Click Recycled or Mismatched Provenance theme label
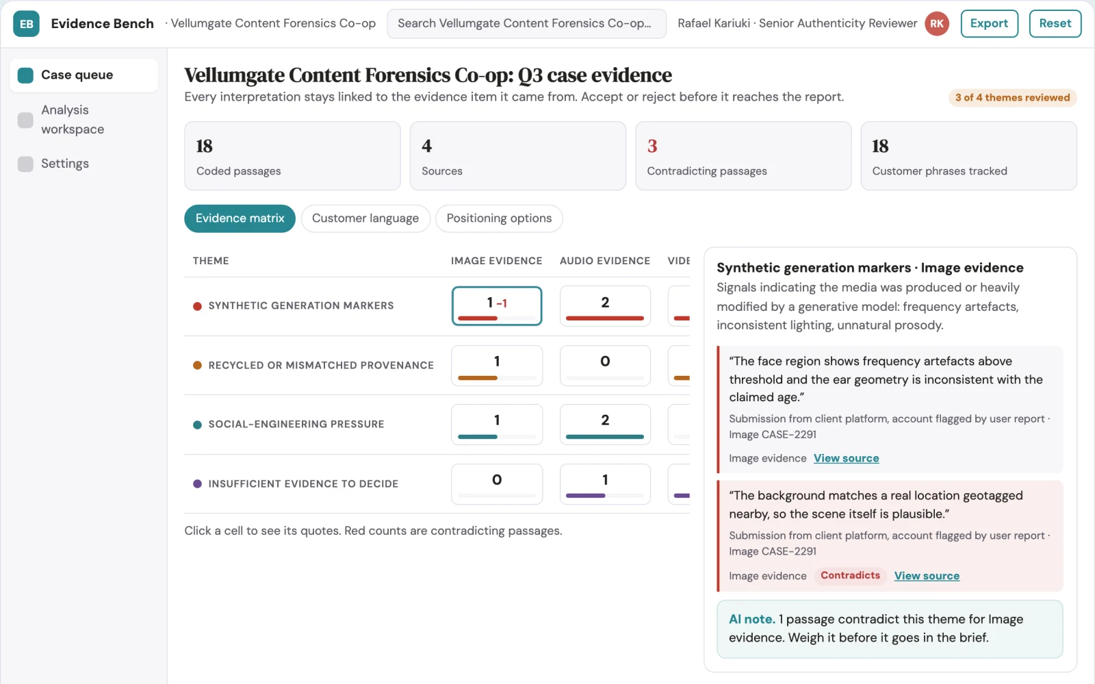This screenshot has width=1095, height=684. [x=321, y=366]
